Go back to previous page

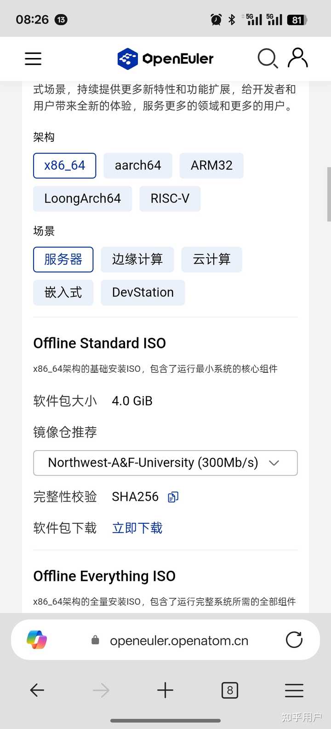(37, 690)
